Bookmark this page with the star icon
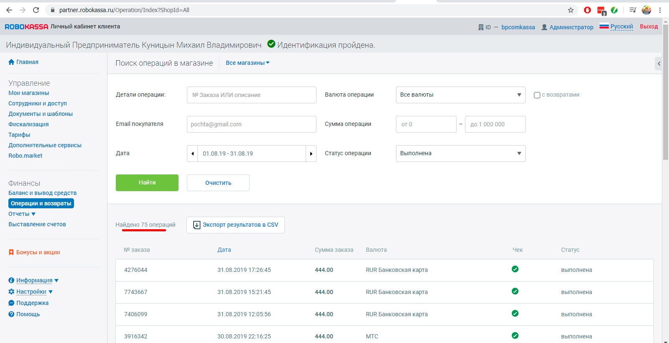 571,10
